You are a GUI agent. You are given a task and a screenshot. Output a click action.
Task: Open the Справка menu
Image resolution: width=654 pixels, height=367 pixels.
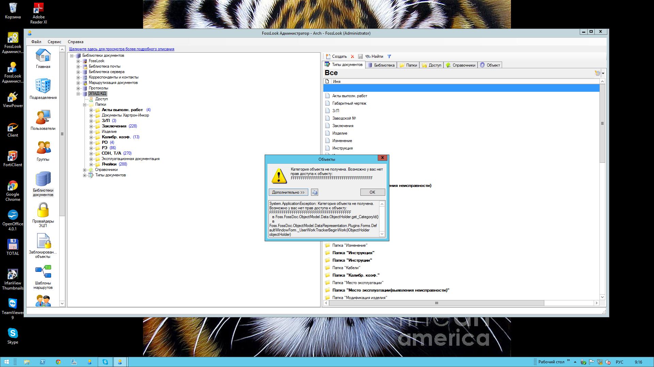tap(76, 42)
